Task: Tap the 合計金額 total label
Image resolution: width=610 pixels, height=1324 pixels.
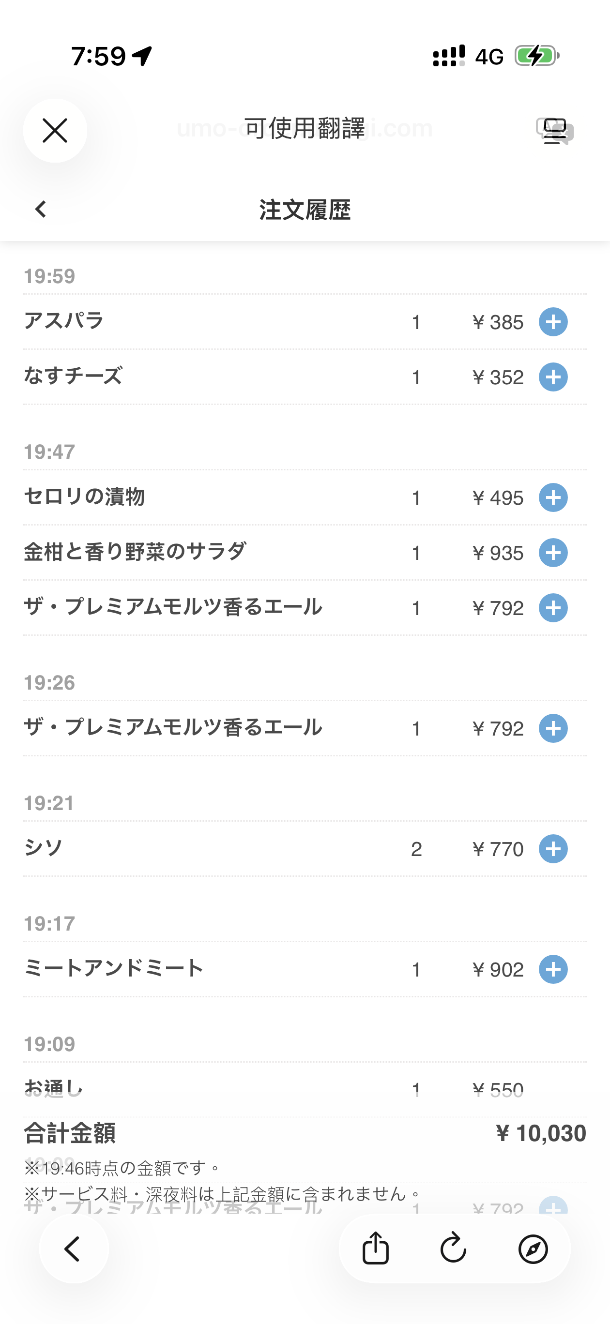Action: 70,1133
